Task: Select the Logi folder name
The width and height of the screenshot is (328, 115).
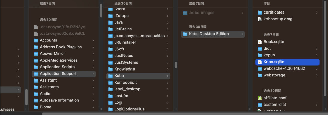Action: (118, 102)
